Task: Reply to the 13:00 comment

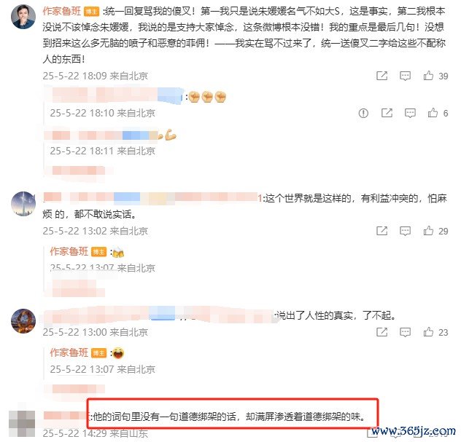Action: tap(405, 332)
